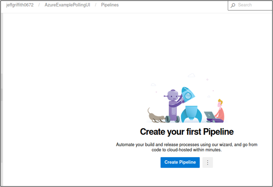The image size is (273, 187).
Task: Click the 'Automate your build and release' description
Action: click(x=186, y=147)
